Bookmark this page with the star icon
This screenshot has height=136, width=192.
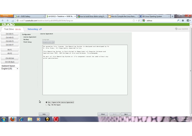[x=134, y=21]
